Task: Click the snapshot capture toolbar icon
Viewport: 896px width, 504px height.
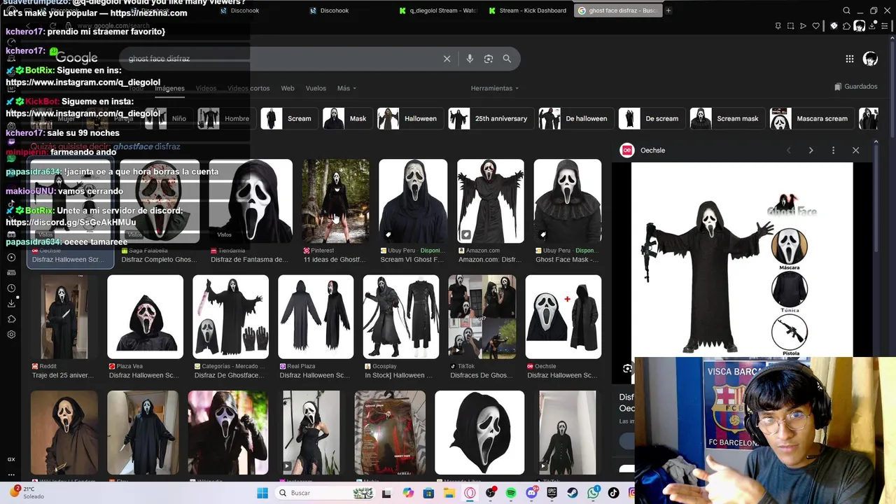Action: click(790, 26)
